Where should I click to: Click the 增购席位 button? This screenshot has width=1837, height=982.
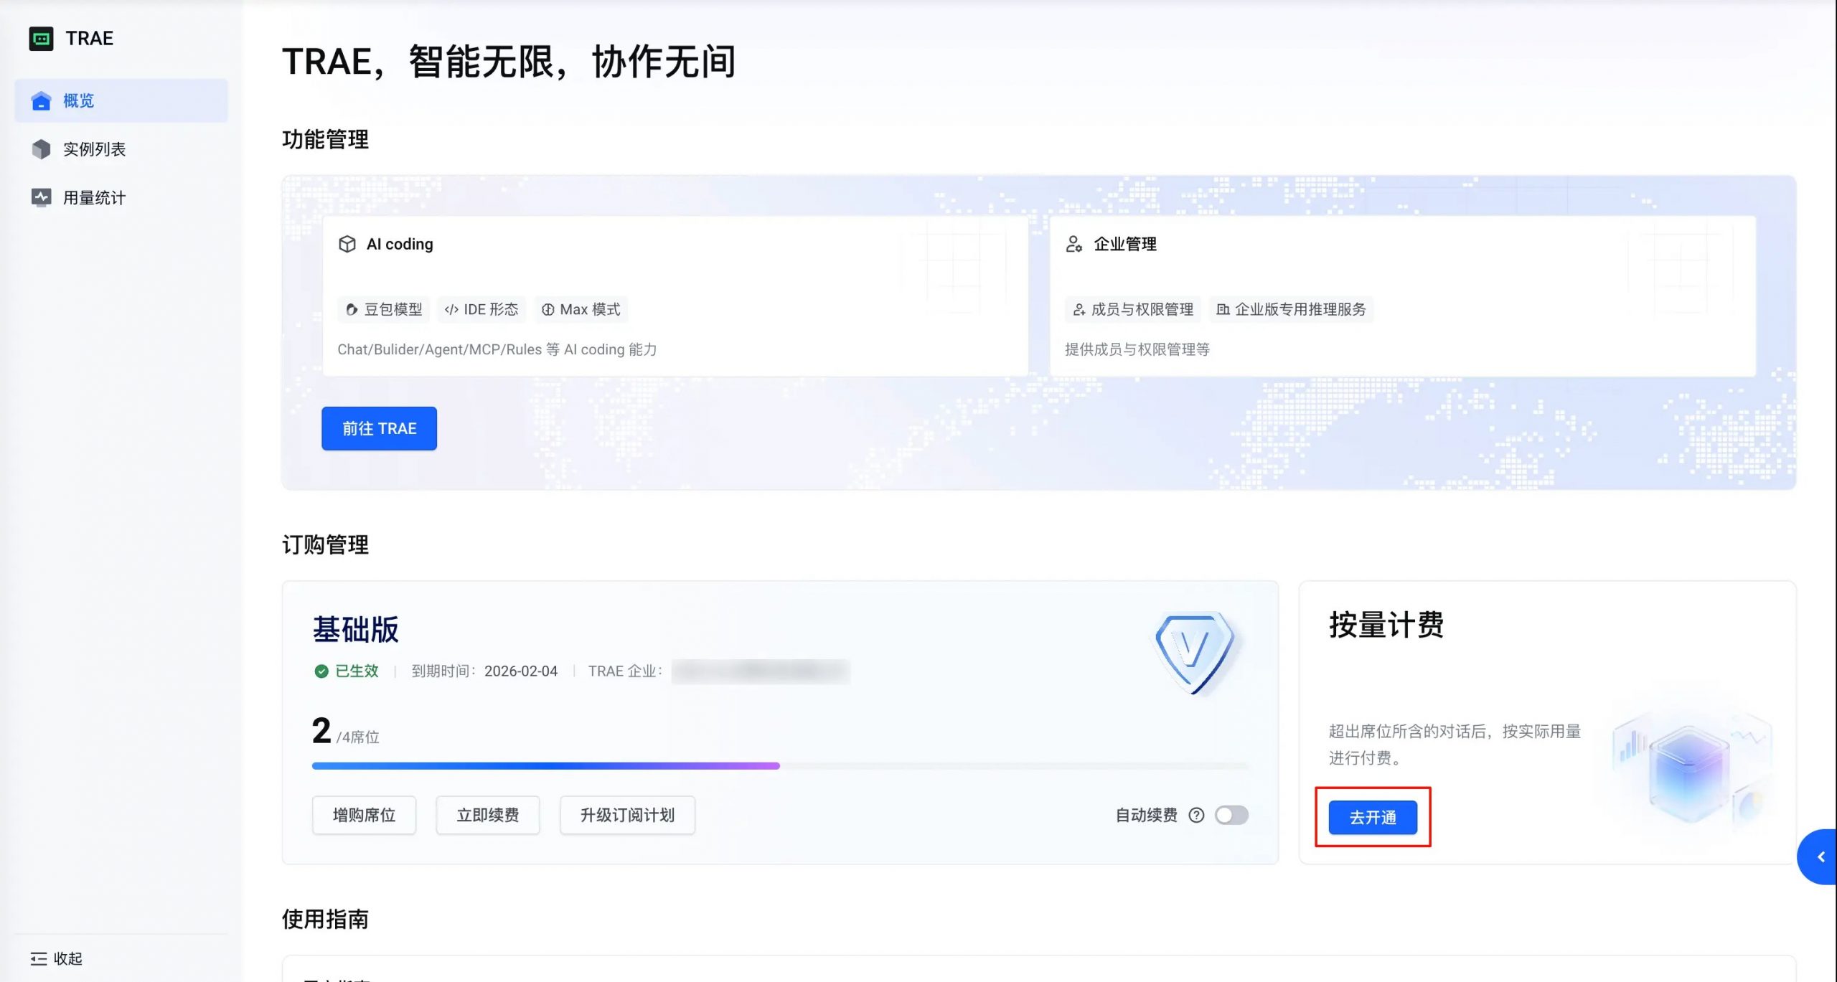pos(364,815)
